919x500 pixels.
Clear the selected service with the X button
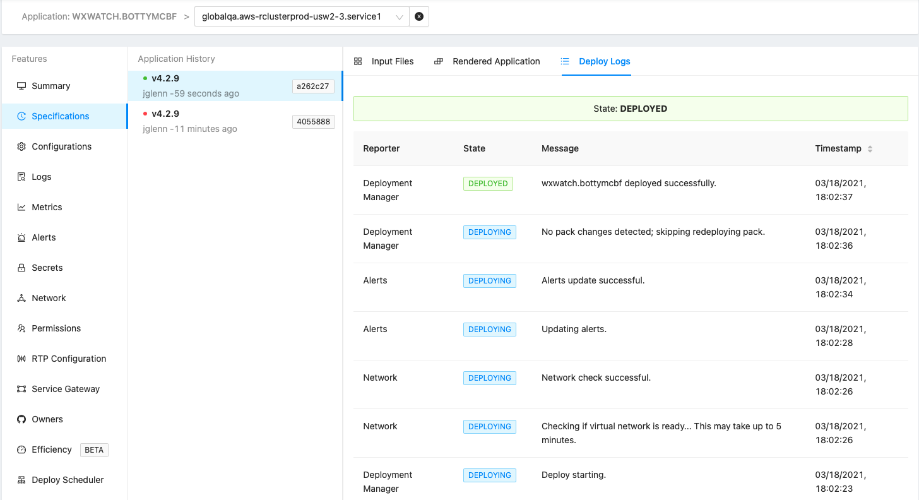tap(419, 17)
